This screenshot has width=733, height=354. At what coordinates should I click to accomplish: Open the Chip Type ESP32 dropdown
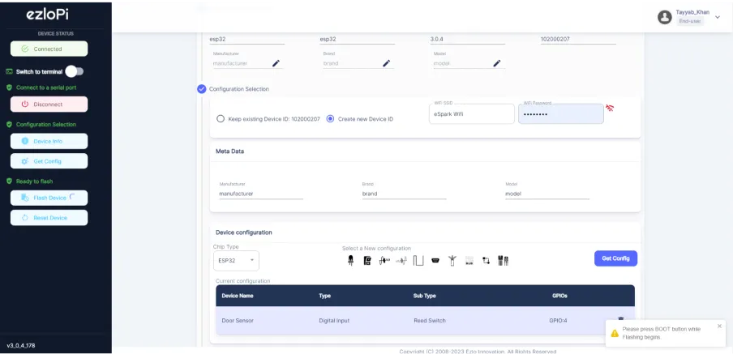tap(236, 260)
